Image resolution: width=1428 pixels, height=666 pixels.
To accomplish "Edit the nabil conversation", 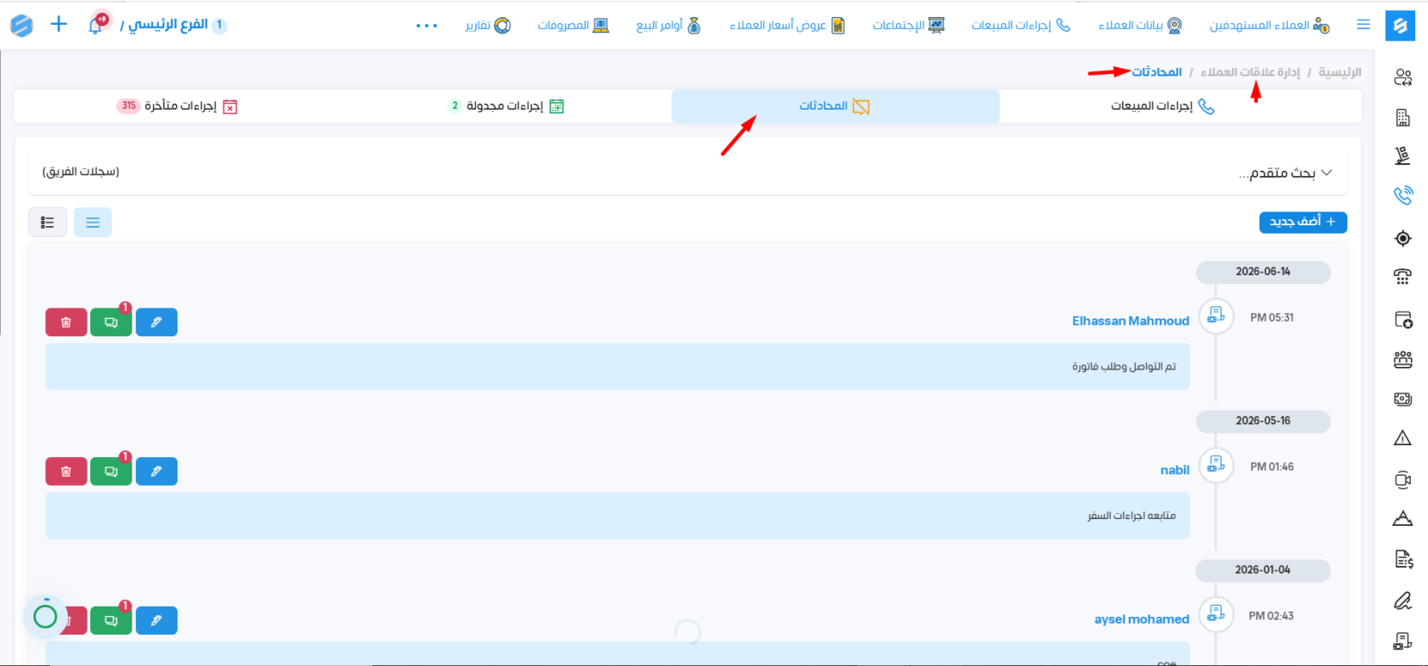I will 156,471.
